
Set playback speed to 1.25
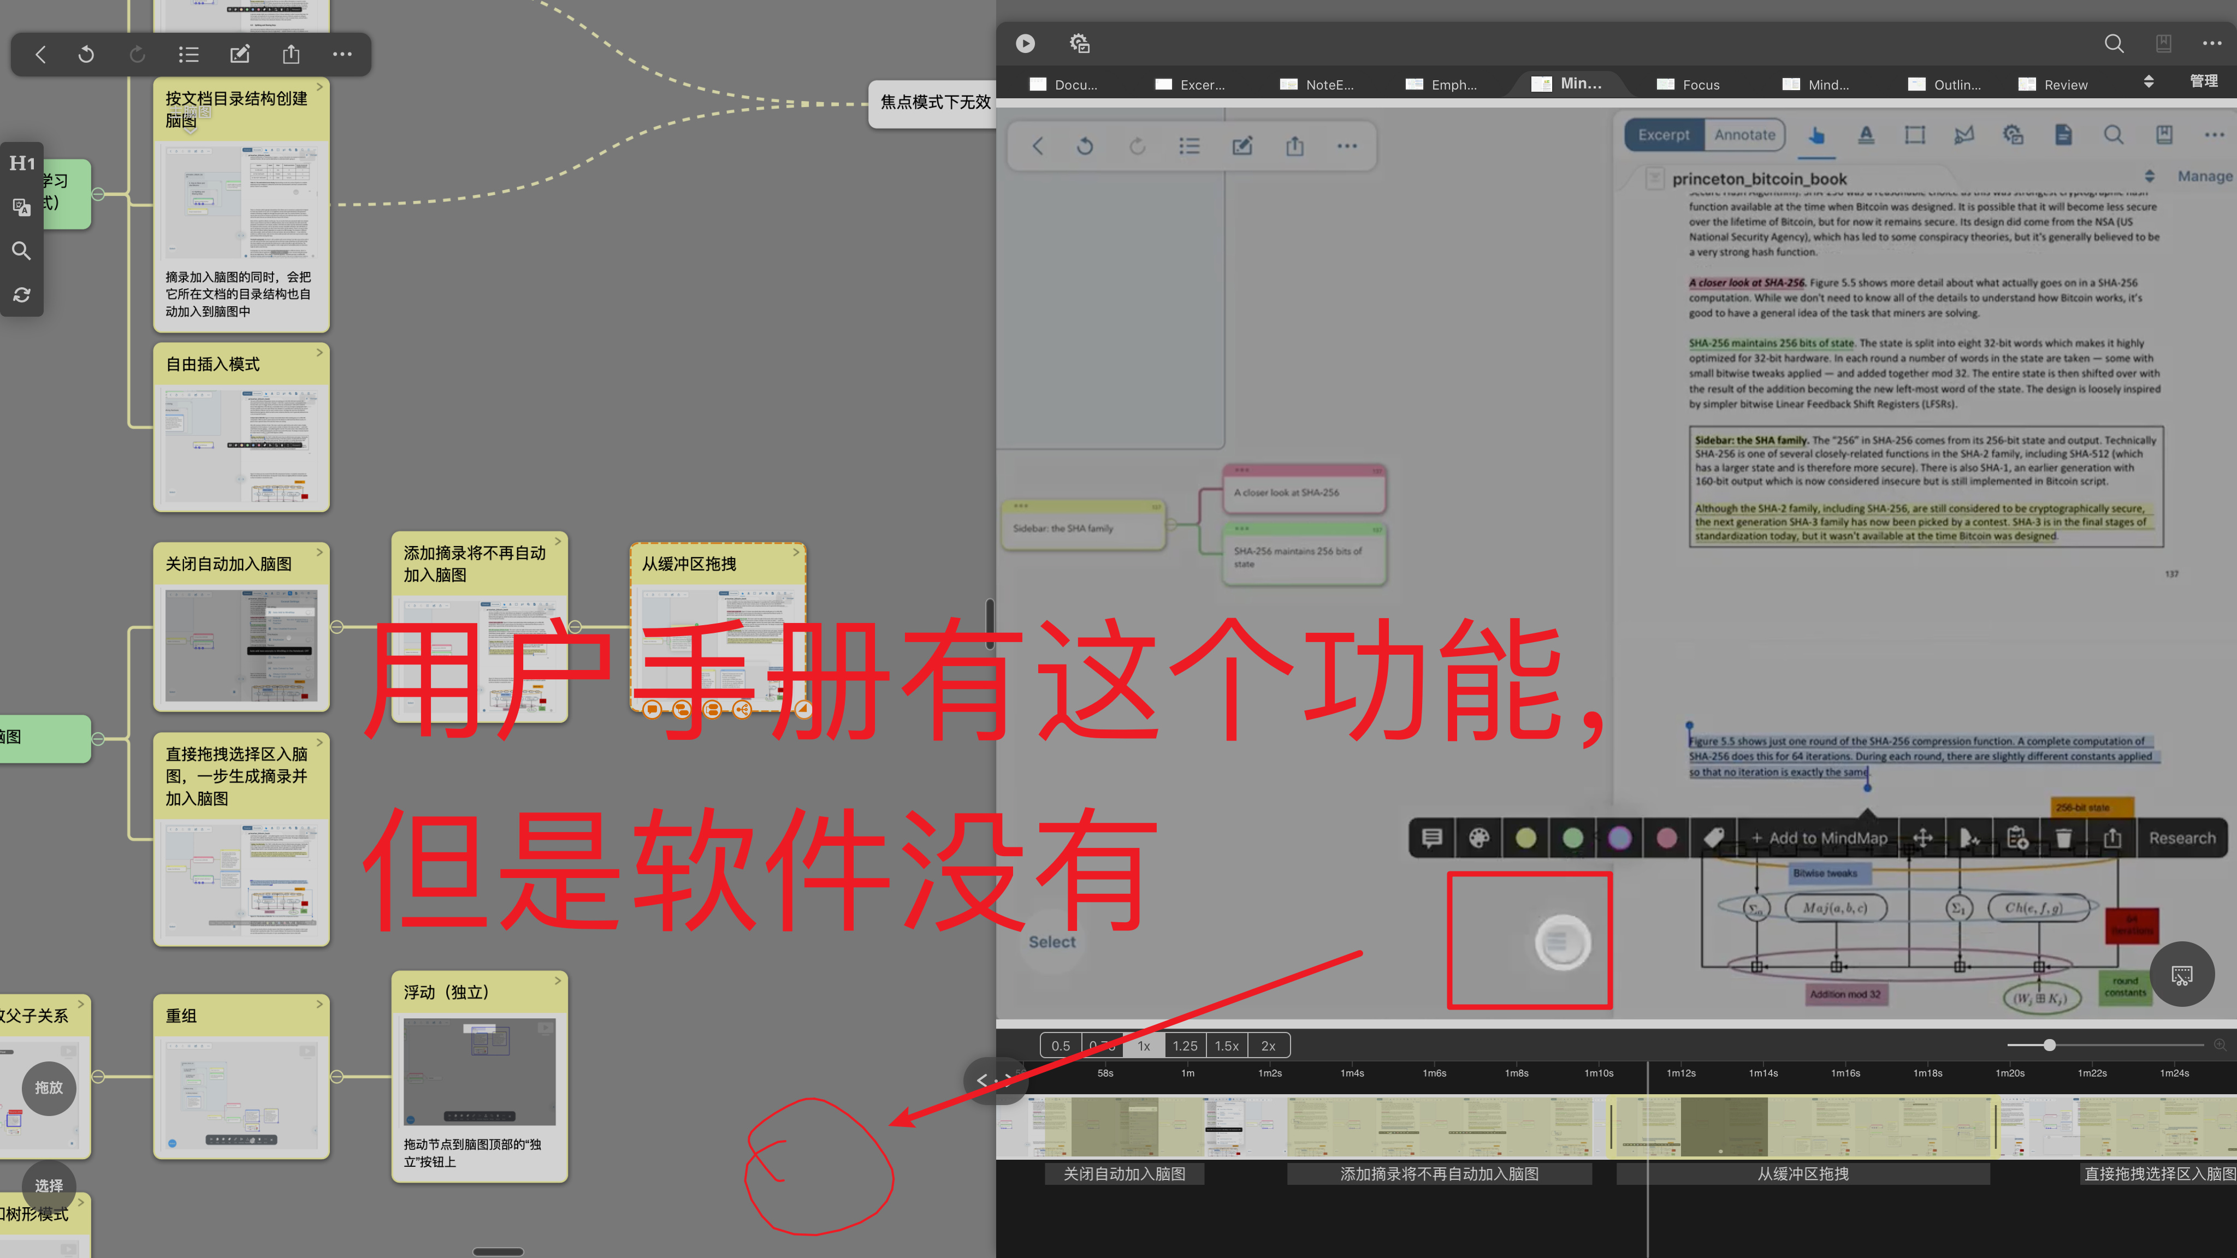1185,1046
